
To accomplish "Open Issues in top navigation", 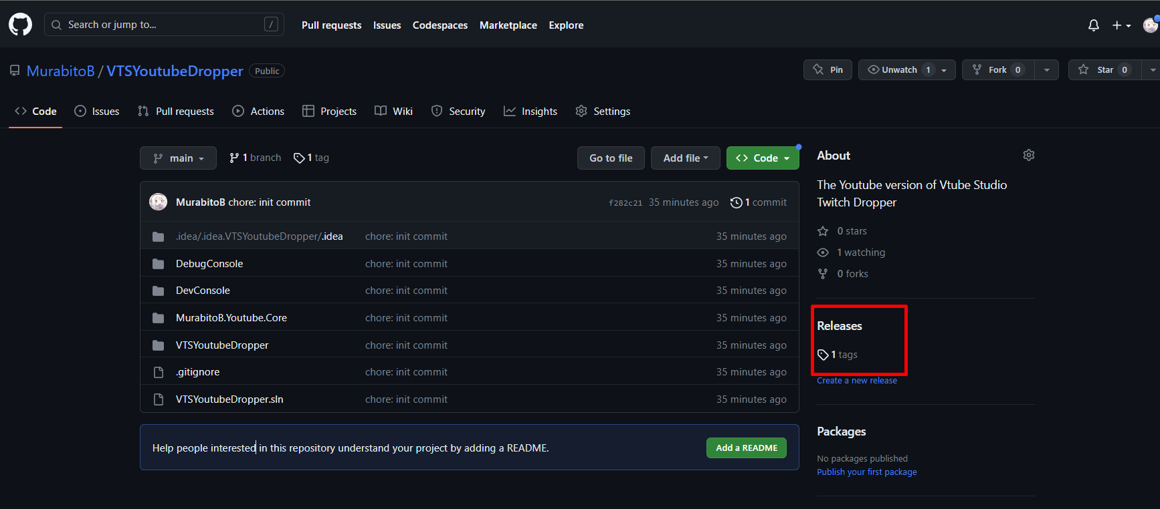I will (x=387, y=25).
